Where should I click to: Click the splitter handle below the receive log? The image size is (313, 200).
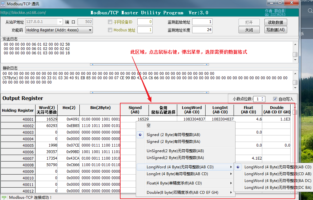pyautogui.click(x=149, y=92)
